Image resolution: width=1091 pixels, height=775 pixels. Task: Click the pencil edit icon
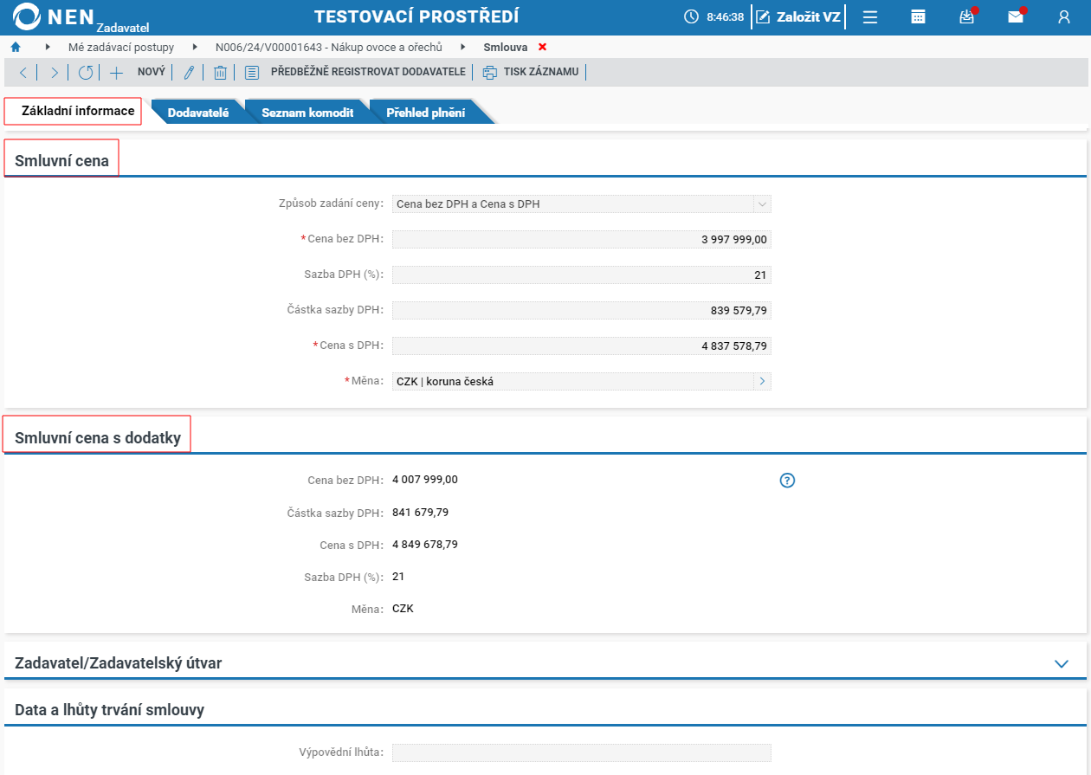[x=189, y=73]
